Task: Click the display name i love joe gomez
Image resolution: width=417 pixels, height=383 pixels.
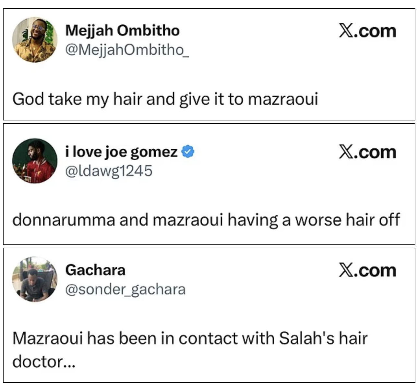Action: 121,152
